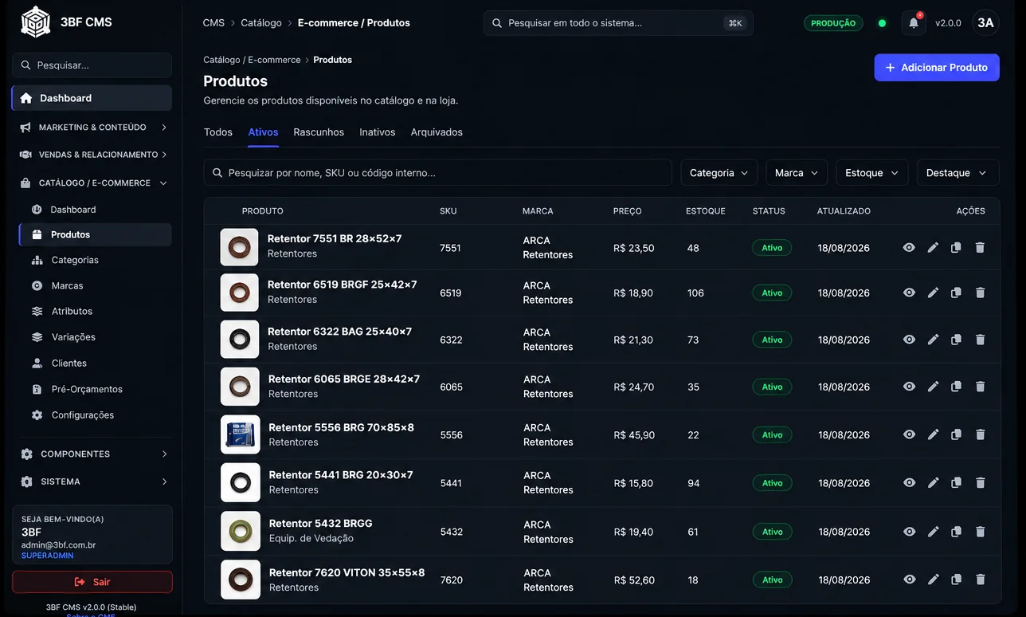This screenshot has height=617, width=1026.
Task: View Retentor 7620 VITON with eye icon
Action: point(909,580)
